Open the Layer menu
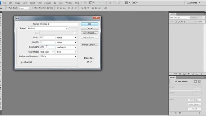The image size is (206, 116). tap(25, 3)
